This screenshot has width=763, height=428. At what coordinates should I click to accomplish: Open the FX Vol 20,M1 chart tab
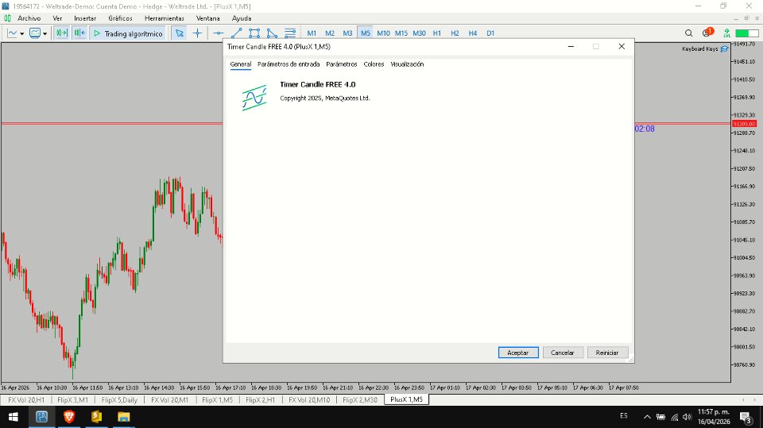click(x=169, y=399)
